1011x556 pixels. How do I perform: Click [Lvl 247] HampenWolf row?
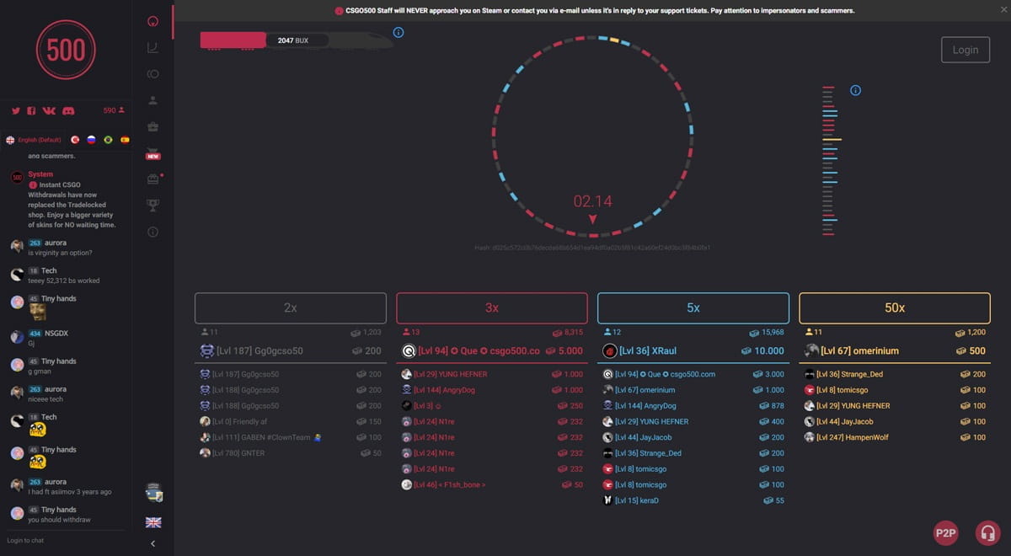point(895,437)
